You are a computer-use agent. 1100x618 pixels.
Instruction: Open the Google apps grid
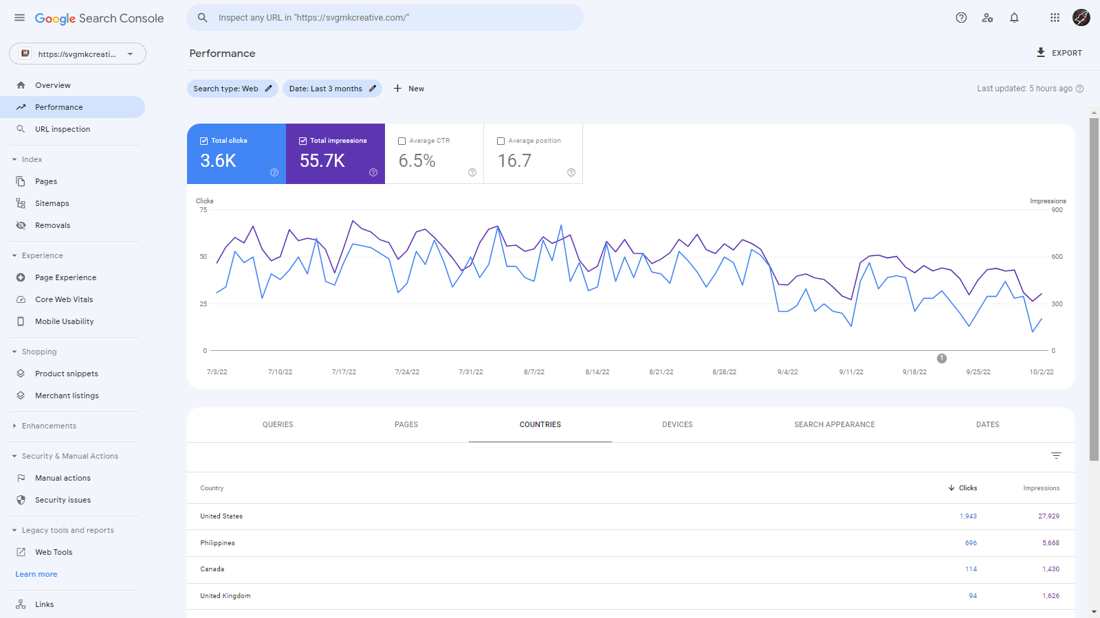pos(1055,18)
